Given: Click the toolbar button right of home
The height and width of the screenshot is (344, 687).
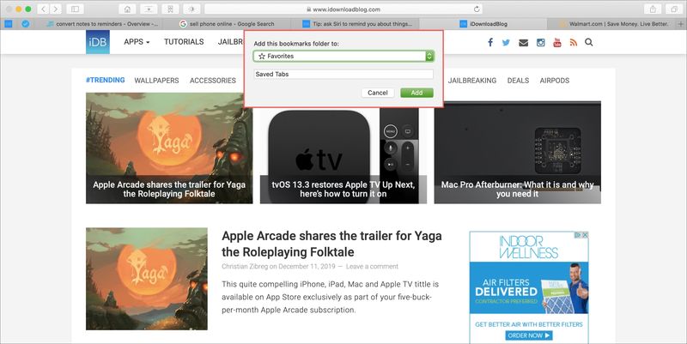Looking at the screenshot, I should pyautogui.click(x=149, y=9).
